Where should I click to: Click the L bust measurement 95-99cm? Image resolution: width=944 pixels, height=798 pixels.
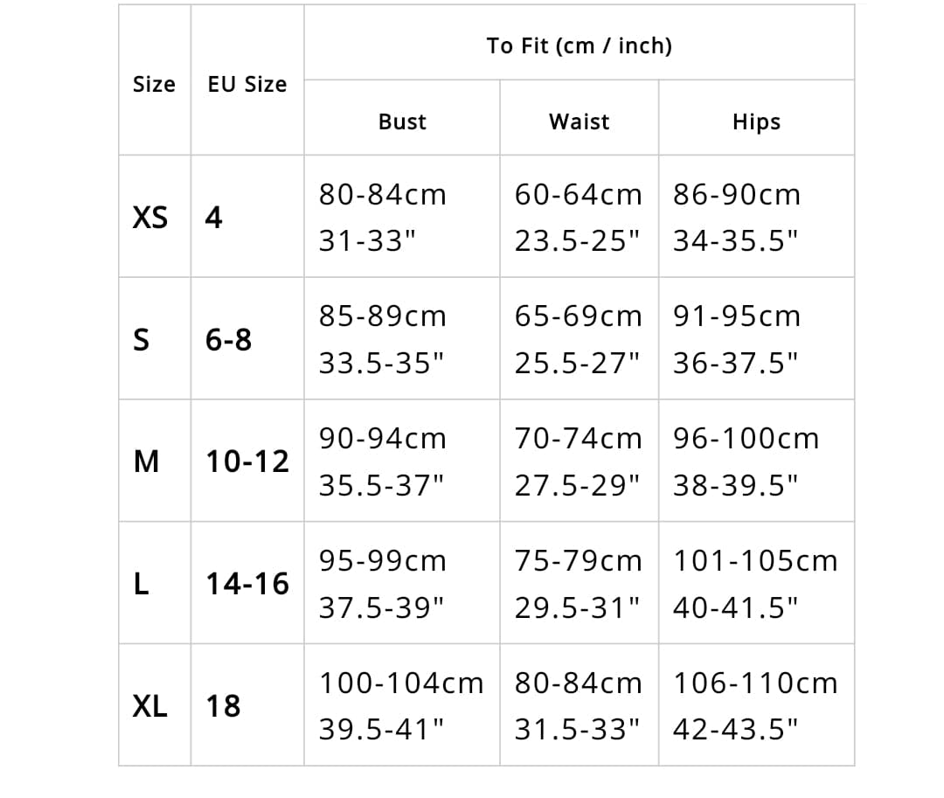pos(382,561)
